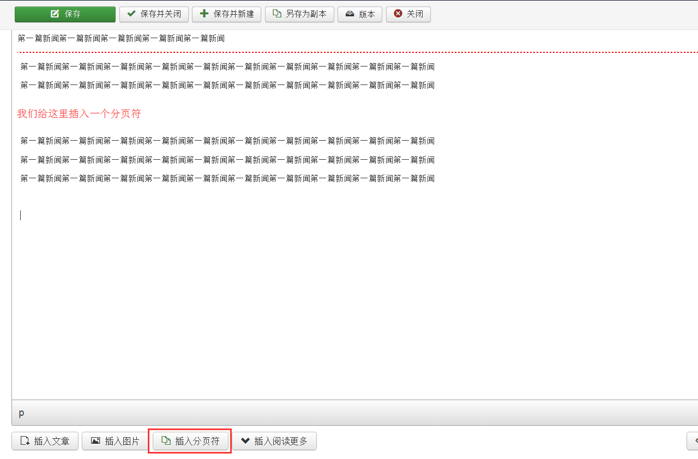
Task: Toggle the editor preview via the eye icon
Action: (694, 441)
